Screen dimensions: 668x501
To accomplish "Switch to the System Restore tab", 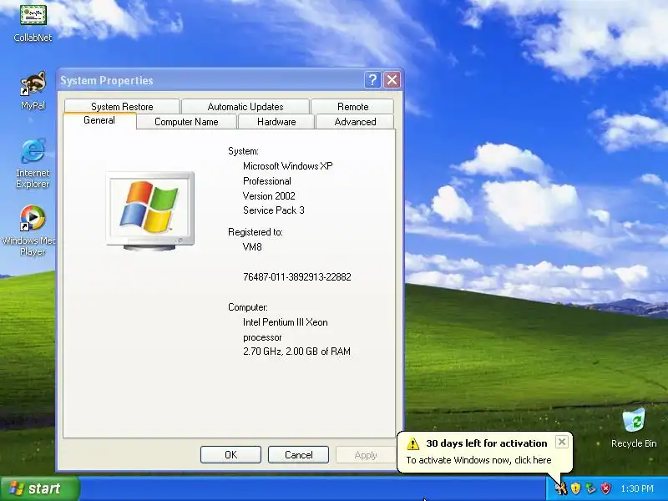I will [x=122, y=107].
